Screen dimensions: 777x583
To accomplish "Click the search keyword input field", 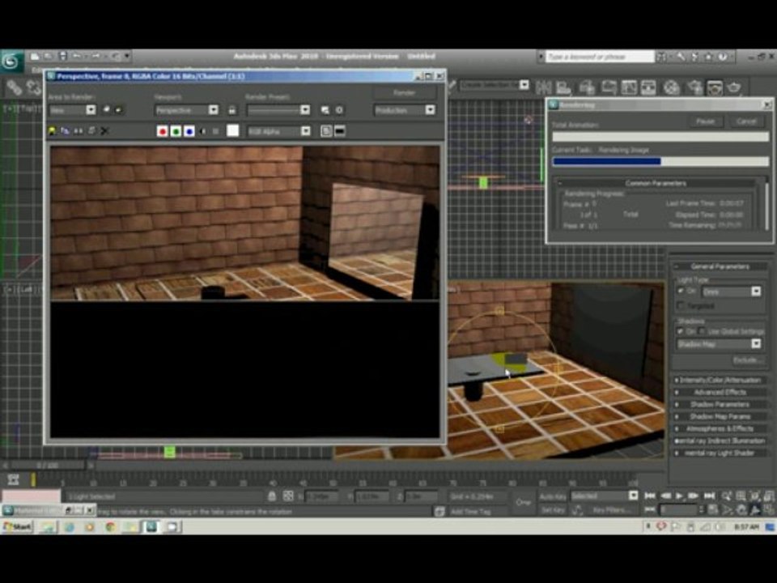I will click(x=600, y=57).
